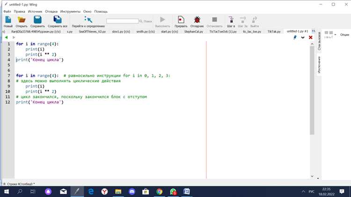Switch to the StephanCal.py tab
The height and width of the screenshot is (197, 351).
[x=194, y=31]
